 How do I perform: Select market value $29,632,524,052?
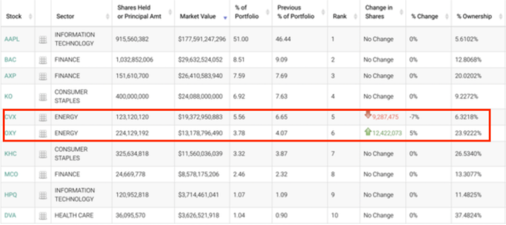pyautogui.click(x=200, y=60)
